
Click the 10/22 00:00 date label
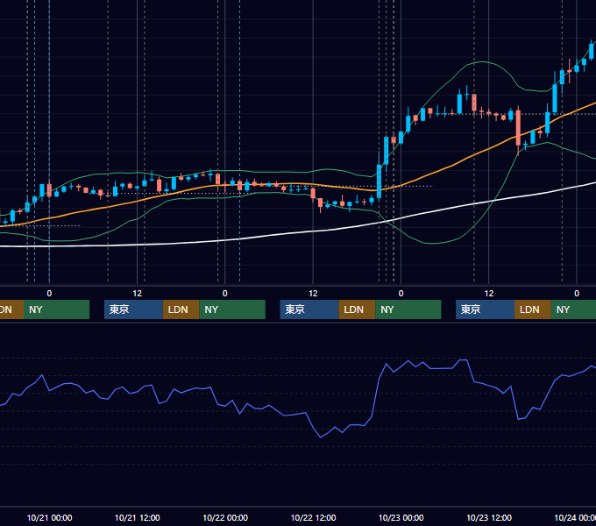[x=225, y=517]
